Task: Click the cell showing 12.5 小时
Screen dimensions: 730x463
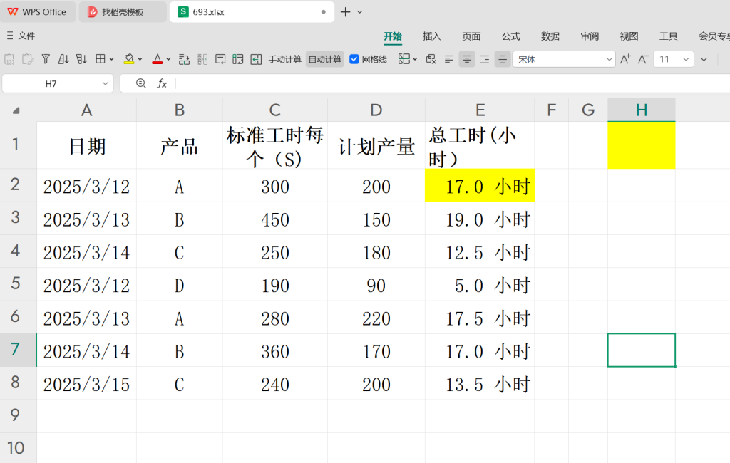Action: 480,251
